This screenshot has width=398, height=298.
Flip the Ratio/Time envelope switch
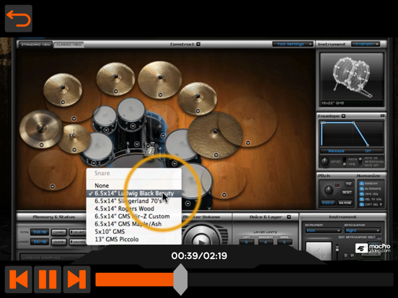pyautogui.click(x=344, y=161)
